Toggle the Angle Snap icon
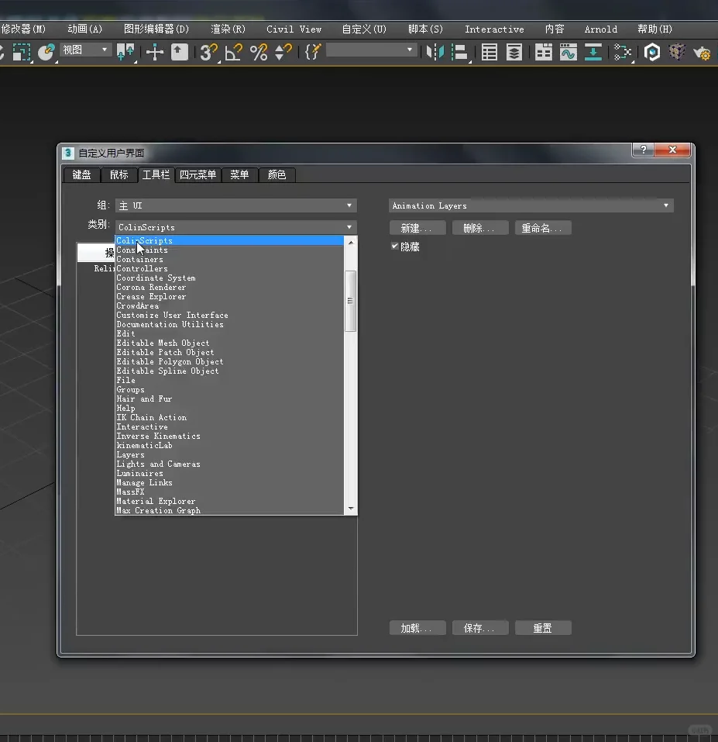Screen dimensions: 718x742 (x=233, y=52)
